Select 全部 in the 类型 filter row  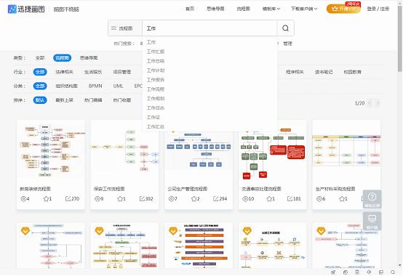pyautogui.click(x=40, y=57)
